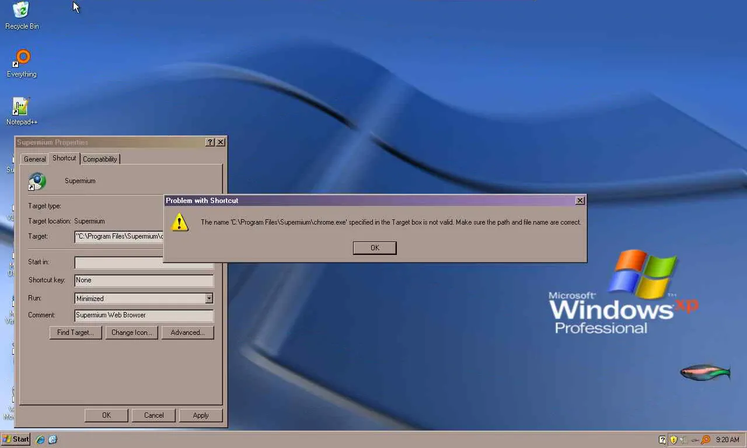This screenshot has height=448, width=747.
Task: Click the Supermium icon in Properties dialog
Action: coord(37,181)
